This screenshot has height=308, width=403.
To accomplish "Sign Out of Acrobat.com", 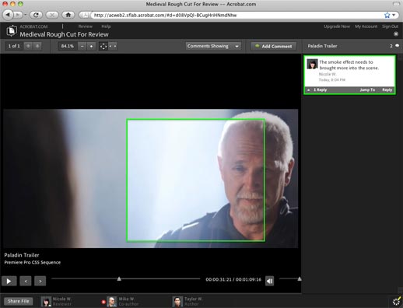I will coord(390,26).
